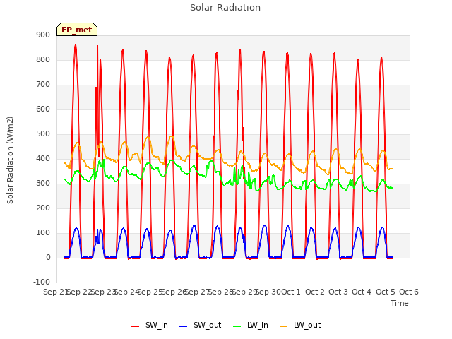Click the 300 y-axis tick label

pos(43,184)
